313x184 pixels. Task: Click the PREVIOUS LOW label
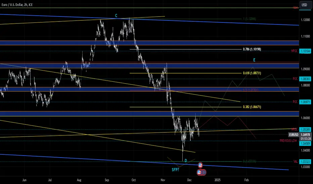[288, 141]
